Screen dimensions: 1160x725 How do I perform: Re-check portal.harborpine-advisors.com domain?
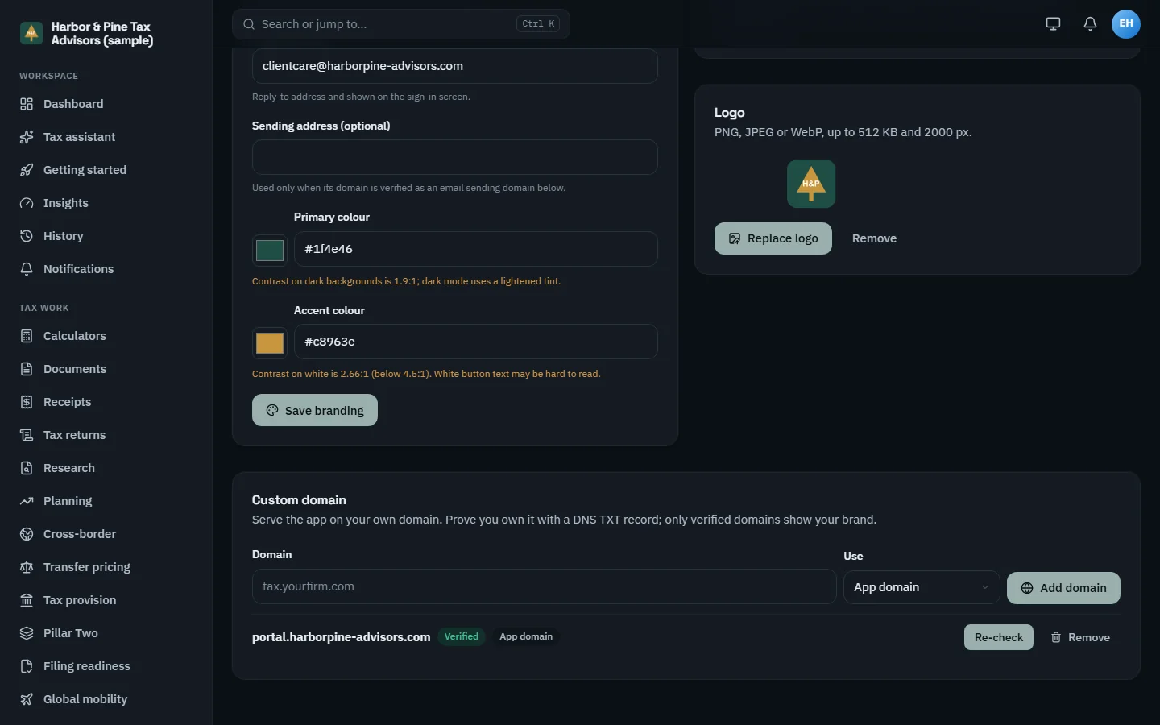[x=999, y=637]
